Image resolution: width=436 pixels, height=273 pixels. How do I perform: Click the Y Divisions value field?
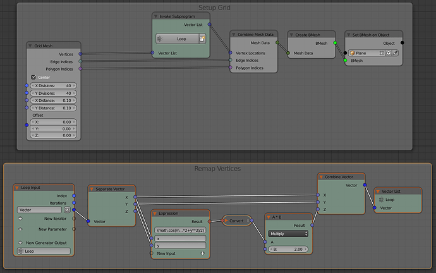[53, 93]
